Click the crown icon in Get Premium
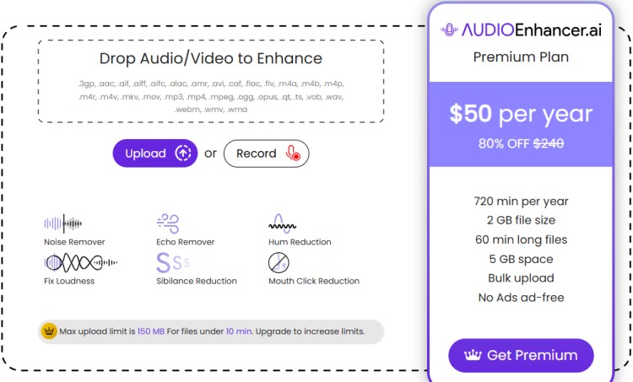The height and width of the screenshot is (382, 633). tap(473, 355)
